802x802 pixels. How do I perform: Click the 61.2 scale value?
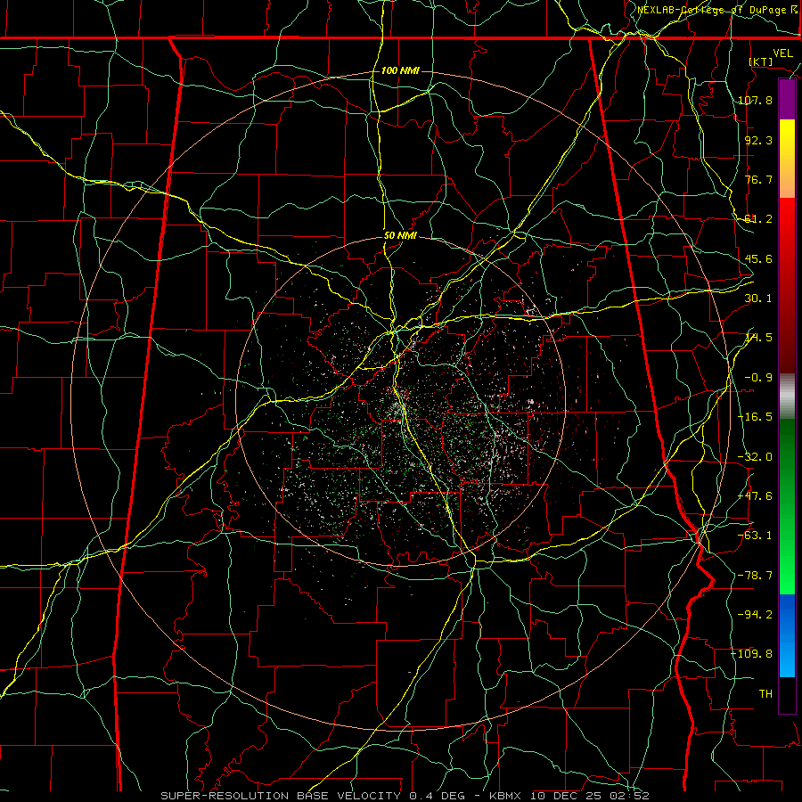coord(758,219)
